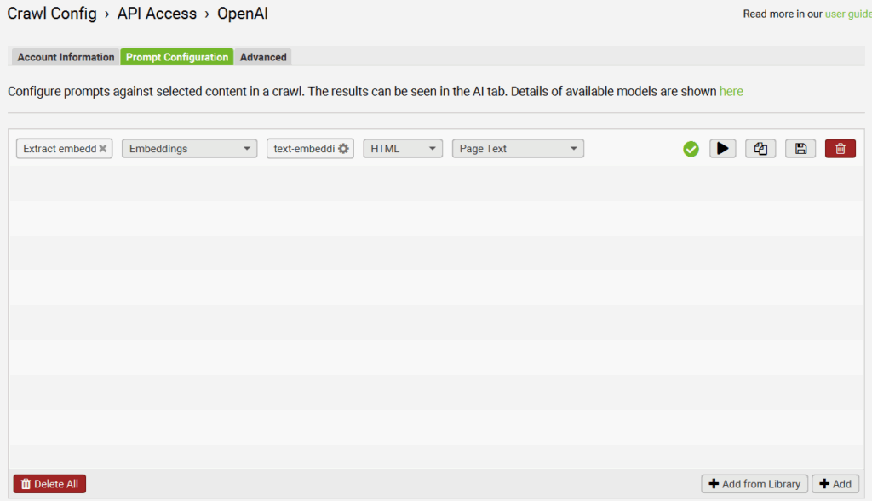The image size is (872, 501).
Task: Duplicate the prompt using the copy icon
Action: click(x=760, y=149)
